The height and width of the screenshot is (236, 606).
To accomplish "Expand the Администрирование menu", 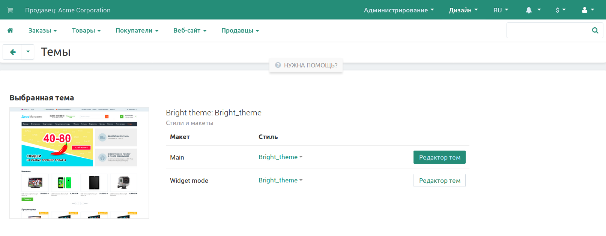I will click(398, 10).
